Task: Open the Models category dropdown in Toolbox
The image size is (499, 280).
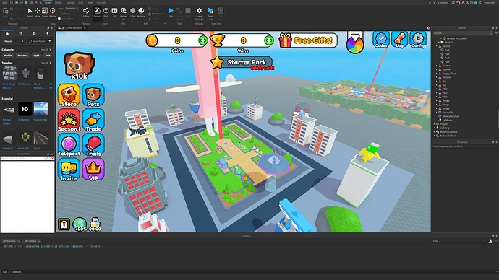Action: point(13,41)
